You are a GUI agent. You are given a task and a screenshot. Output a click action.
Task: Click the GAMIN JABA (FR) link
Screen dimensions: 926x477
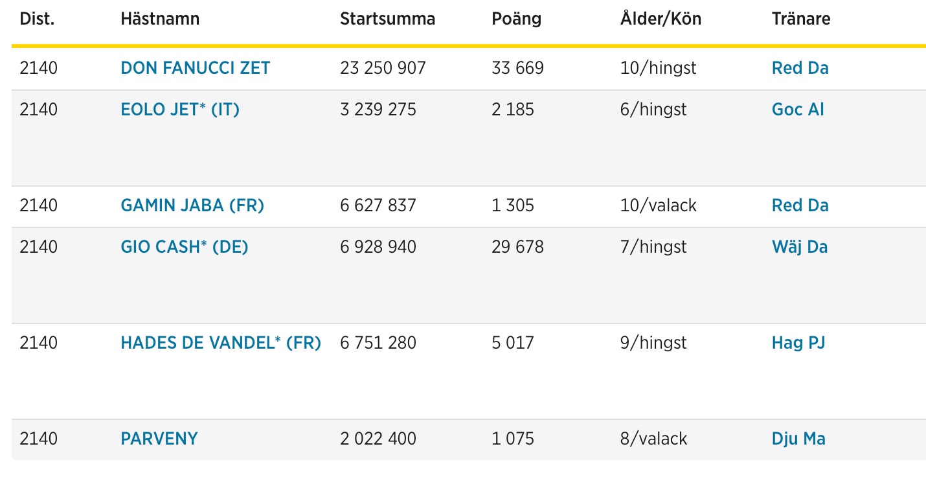click(x=192, y=205)
